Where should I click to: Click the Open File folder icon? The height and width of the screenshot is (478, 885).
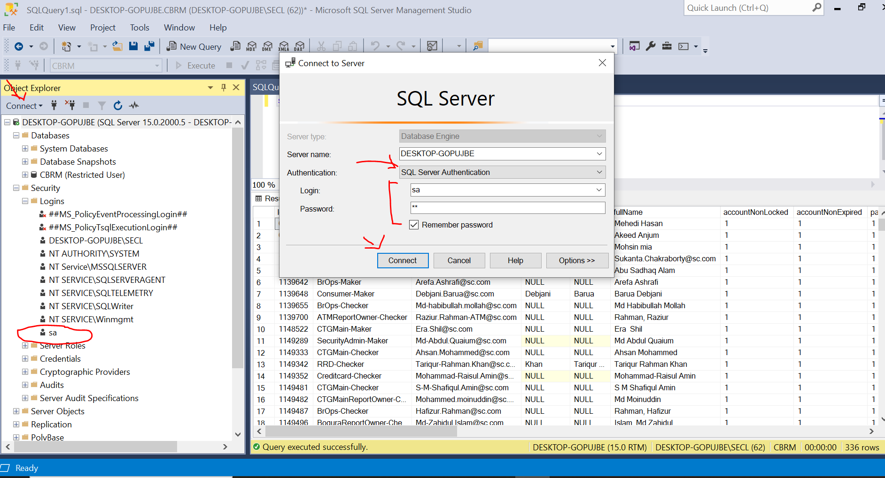tap(117, 46)
